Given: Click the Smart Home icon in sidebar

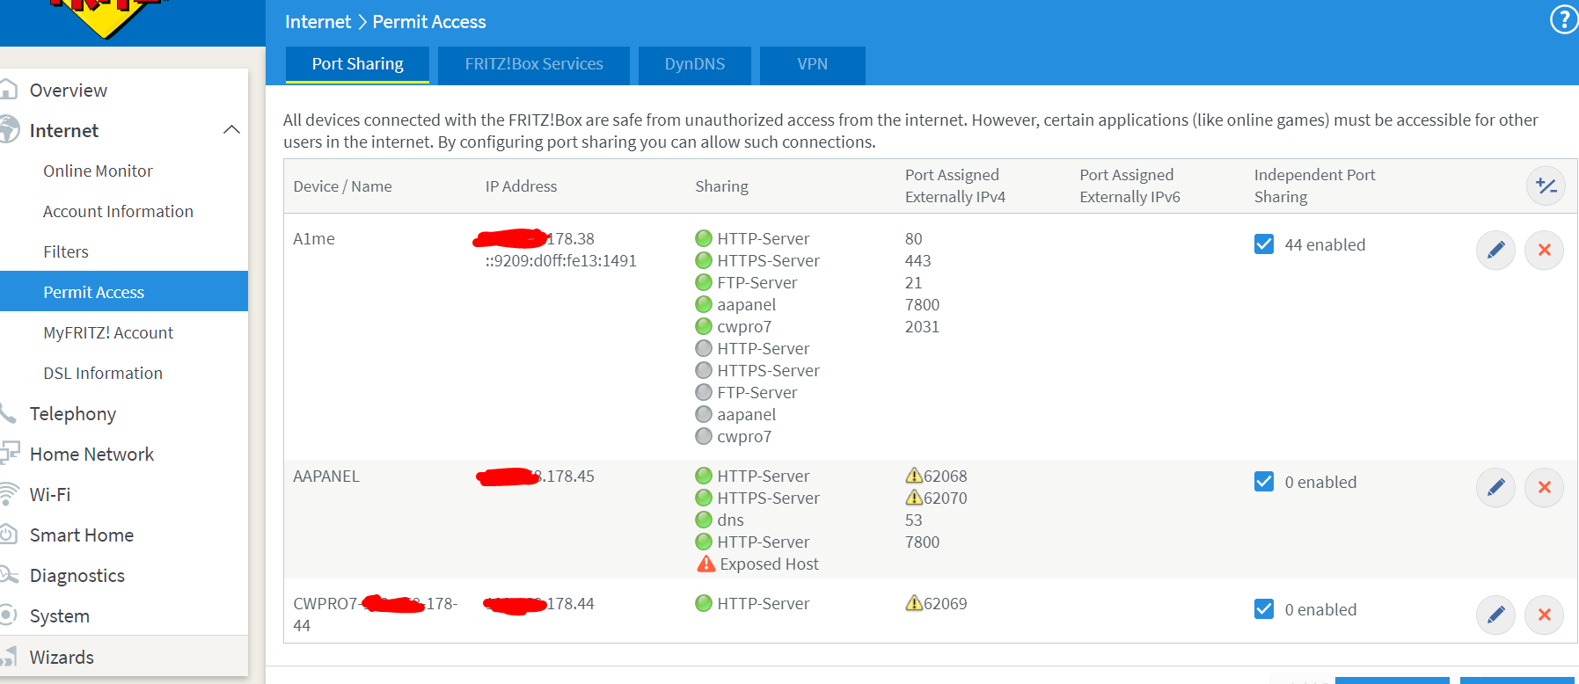Looking at the screenshot, I should pyautogui.click(x=8, y=534).
